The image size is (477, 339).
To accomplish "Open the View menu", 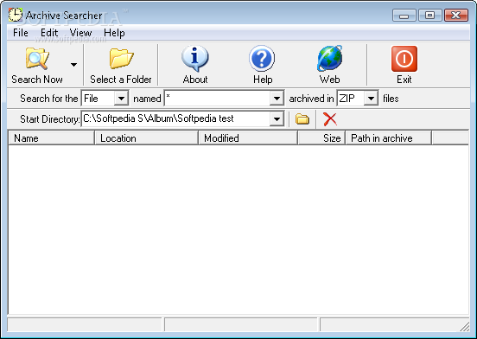I will pos(80,33).
